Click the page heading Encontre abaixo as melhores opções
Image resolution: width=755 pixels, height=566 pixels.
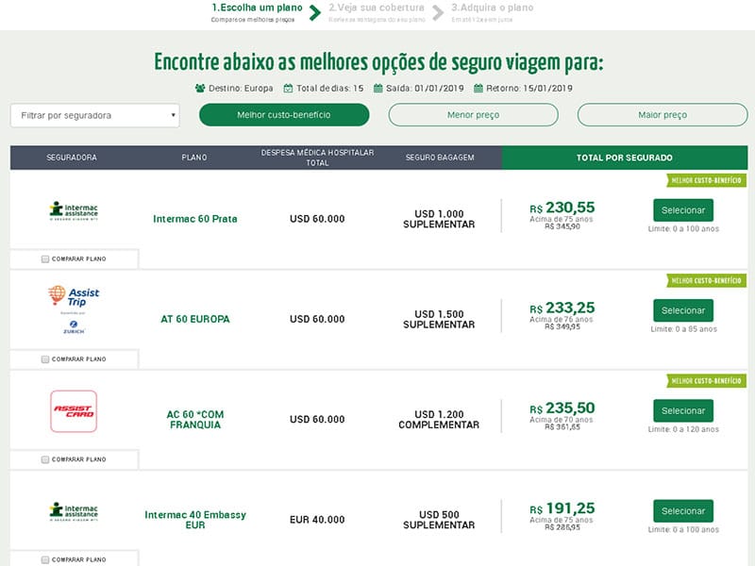378,62
